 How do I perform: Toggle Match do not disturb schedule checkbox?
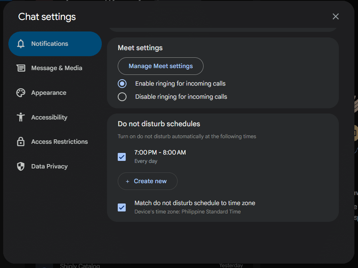click(122, 207)
